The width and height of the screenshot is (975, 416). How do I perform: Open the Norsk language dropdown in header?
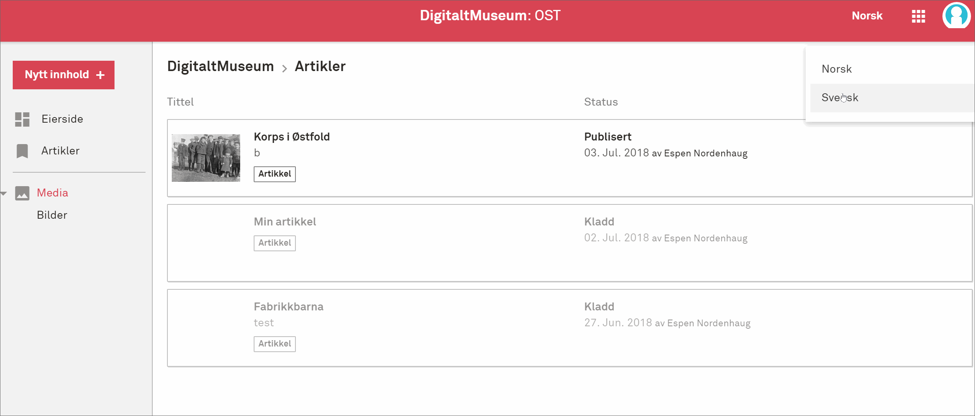pos(867,16)
